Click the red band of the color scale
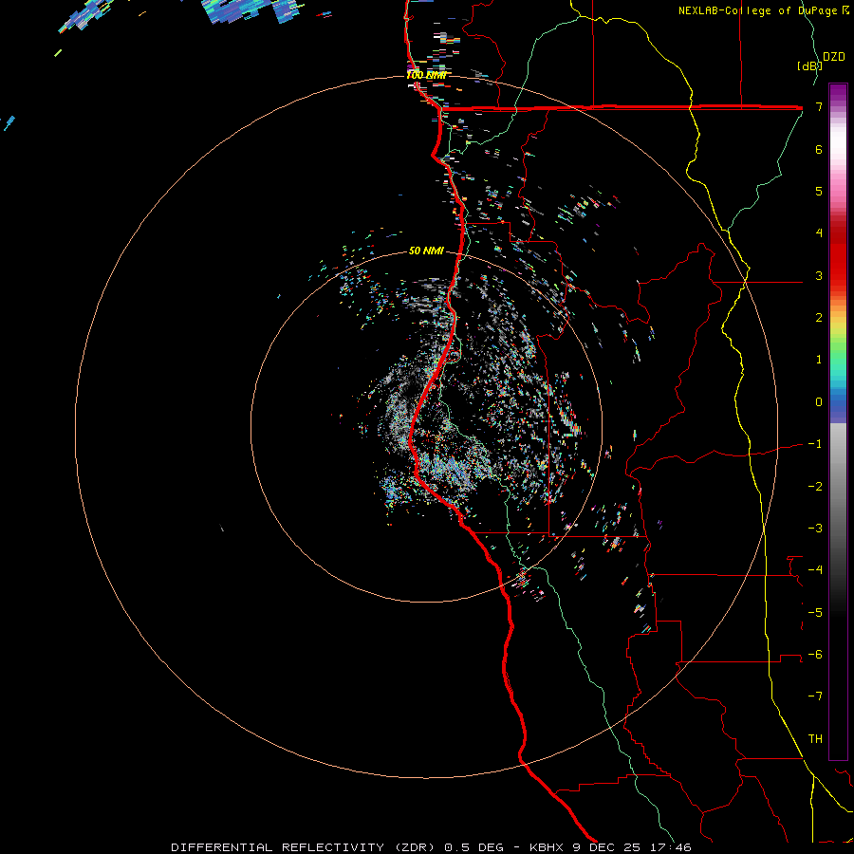 tap(838, 256)
